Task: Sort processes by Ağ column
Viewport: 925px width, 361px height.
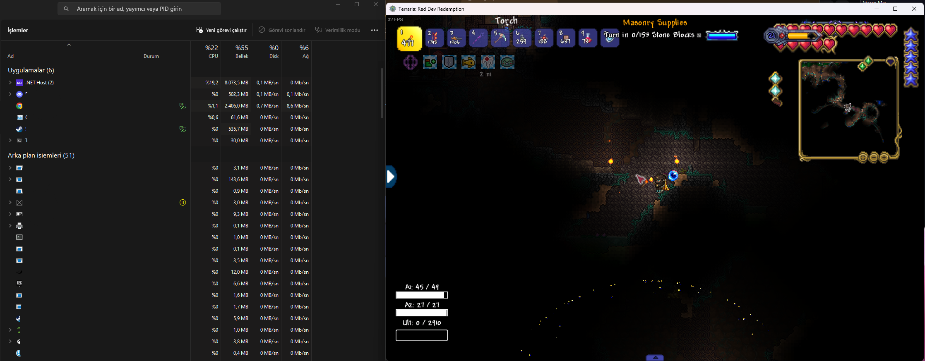Action: point(296,51)
